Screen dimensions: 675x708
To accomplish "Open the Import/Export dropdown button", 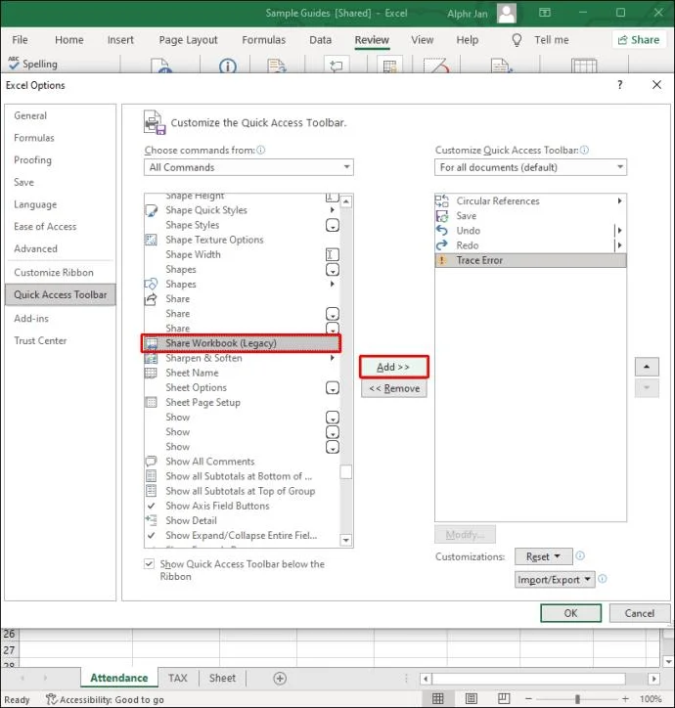I will 555,580.
